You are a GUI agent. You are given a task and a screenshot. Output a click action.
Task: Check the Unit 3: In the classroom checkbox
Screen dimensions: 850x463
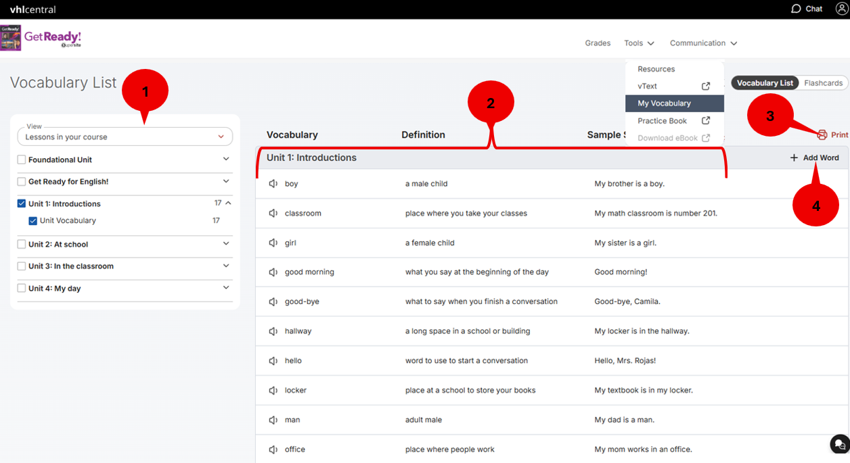tap(22, 266)
